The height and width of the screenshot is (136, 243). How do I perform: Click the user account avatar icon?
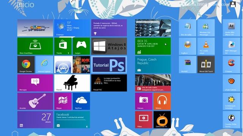coord(233,5)
